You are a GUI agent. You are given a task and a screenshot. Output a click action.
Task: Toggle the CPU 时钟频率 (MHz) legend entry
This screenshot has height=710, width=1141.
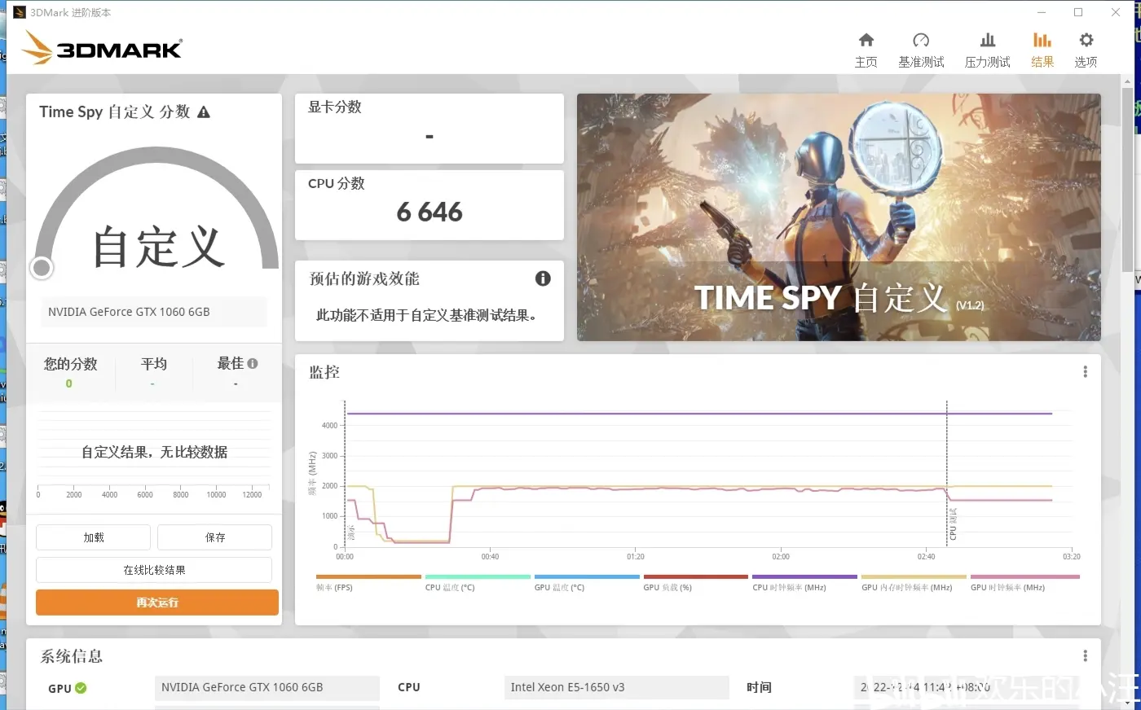pos(804,583)
